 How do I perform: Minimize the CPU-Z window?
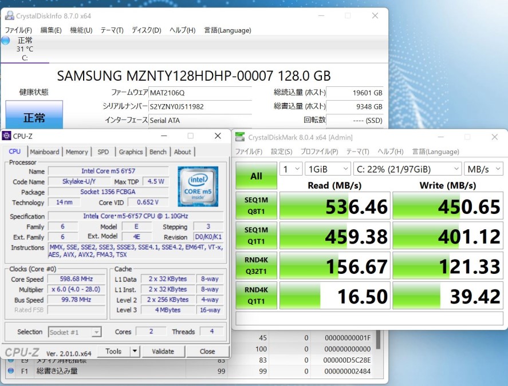[164, 136]
